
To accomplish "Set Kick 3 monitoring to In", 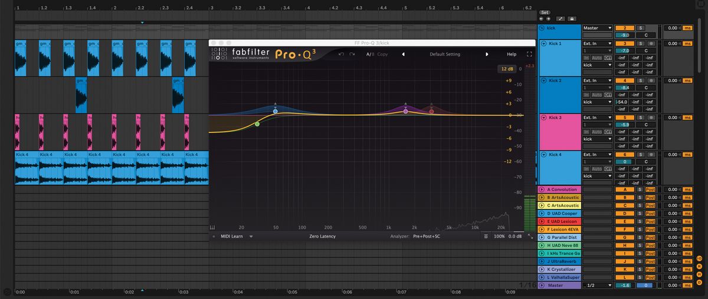I will (x=586, y=132).
